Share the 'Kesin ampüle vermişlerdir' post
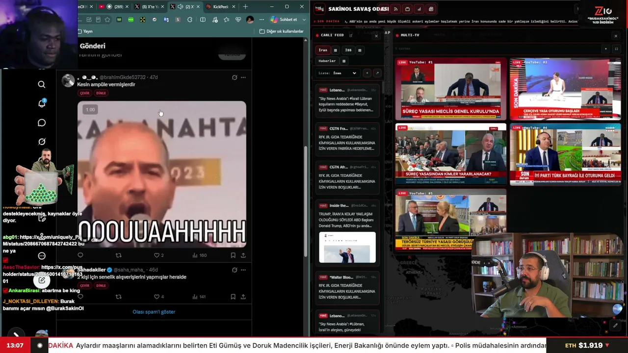Screen dimensions: 628x353 243,255
